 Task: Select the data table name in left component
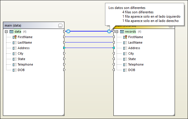point(18,32)
